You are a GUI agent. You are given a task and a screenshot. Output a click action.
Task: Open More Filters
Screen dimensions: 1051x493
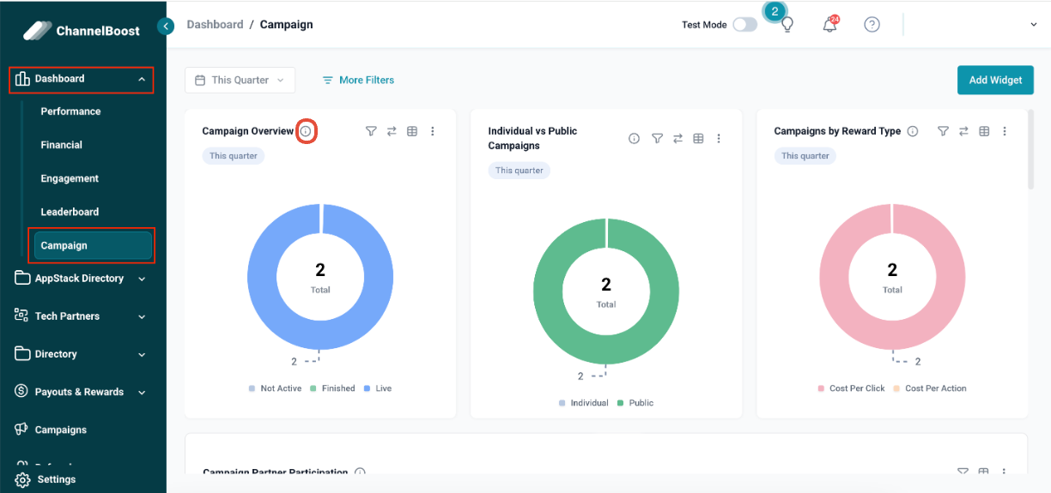click(358, 80)
